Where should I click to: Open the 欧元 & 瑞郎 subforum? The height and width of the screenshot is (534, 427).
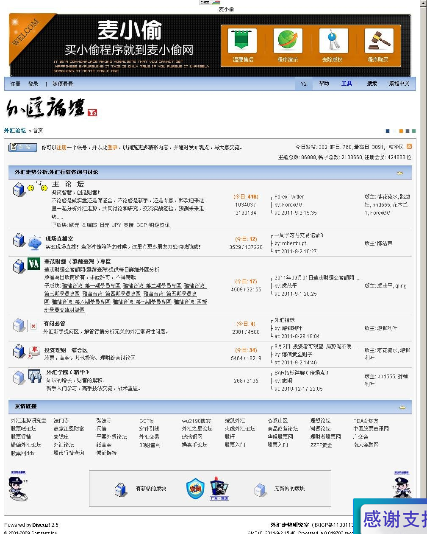pos(83,225)
